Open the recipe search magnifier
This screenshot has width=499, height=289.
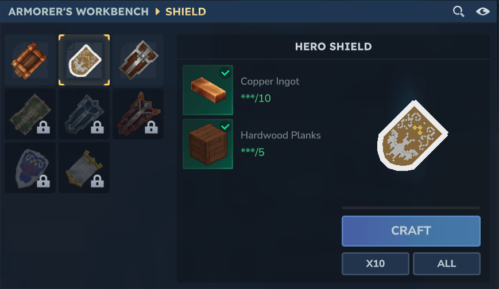pos(458,11)
